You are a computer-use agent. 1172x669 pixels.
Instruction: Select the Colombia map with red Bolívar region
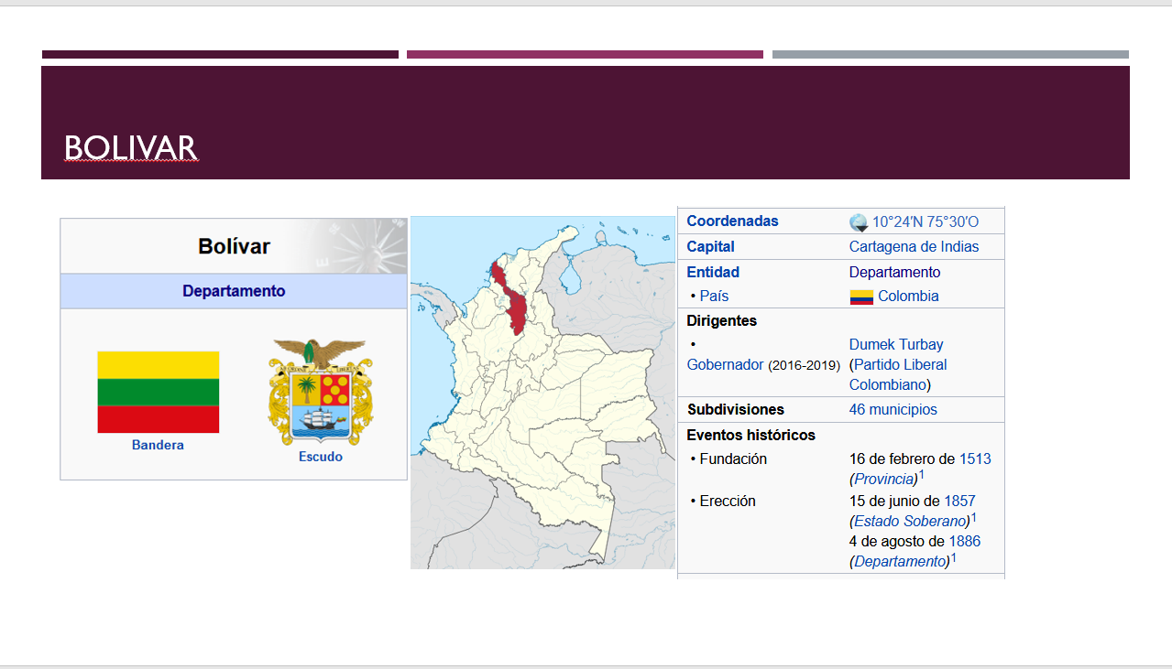coord(542,393)
